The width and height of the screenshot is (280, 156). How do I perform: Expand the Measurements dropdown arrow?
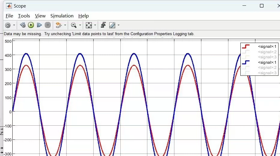coord(119,25)
